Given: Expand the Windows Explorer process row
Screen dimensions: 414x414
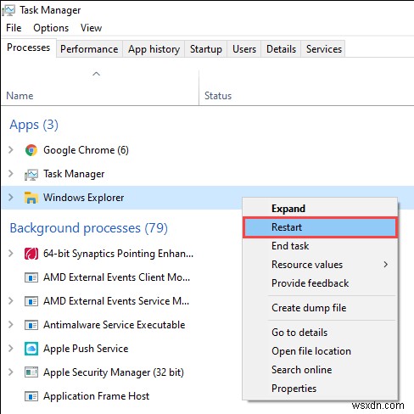Looking at the screenshot, I should point(11,197).
